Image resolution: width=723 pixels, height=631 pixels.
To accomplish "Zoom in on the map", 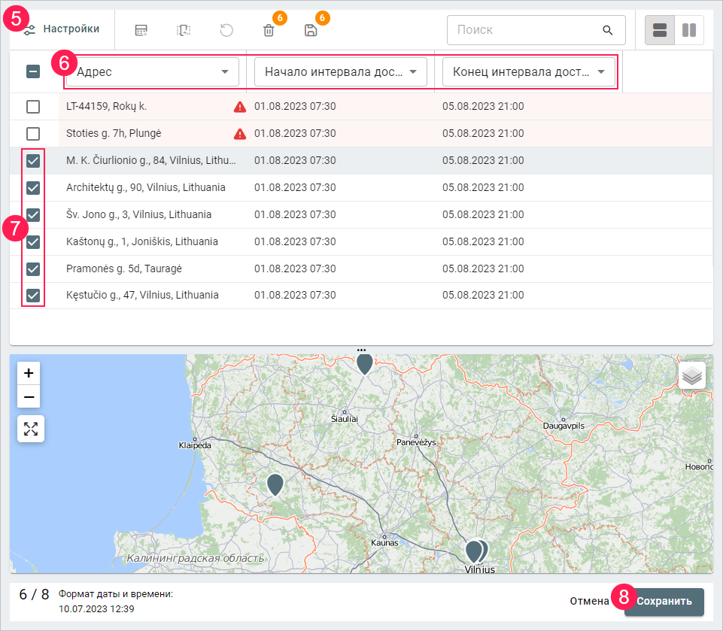I will point(29,373).
